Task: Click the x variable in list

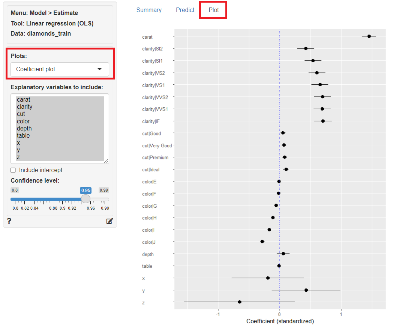Action: click(x=18, y=142)
